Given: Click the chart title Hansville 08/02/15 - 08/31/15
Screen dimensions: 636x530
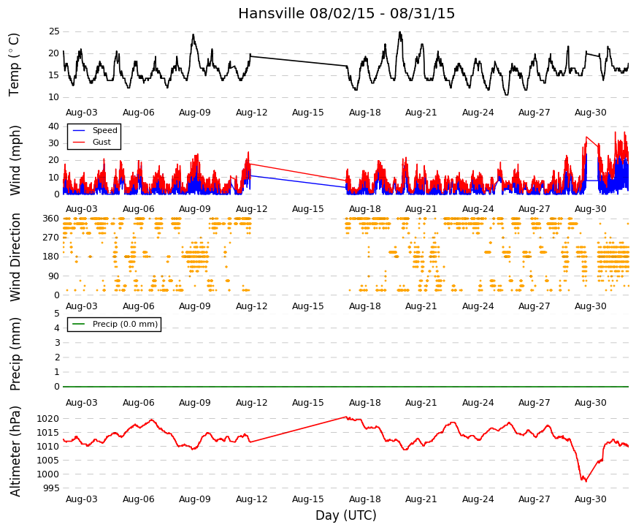Looking at the screenshot, I should (x=346, y=13).
